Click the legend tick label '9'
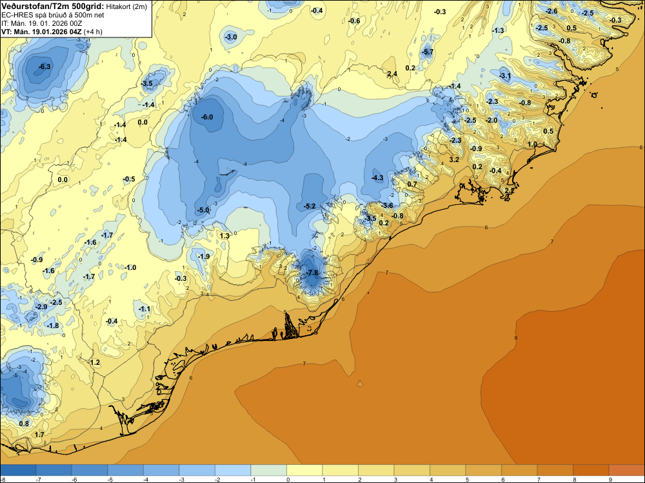Image resolution: width=645 pixels, height=483 pixels. [x=610, y=479]
